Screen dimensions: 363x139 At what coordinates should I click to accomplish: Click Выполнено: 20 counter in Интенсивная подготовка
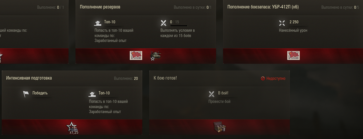[126, 79]
